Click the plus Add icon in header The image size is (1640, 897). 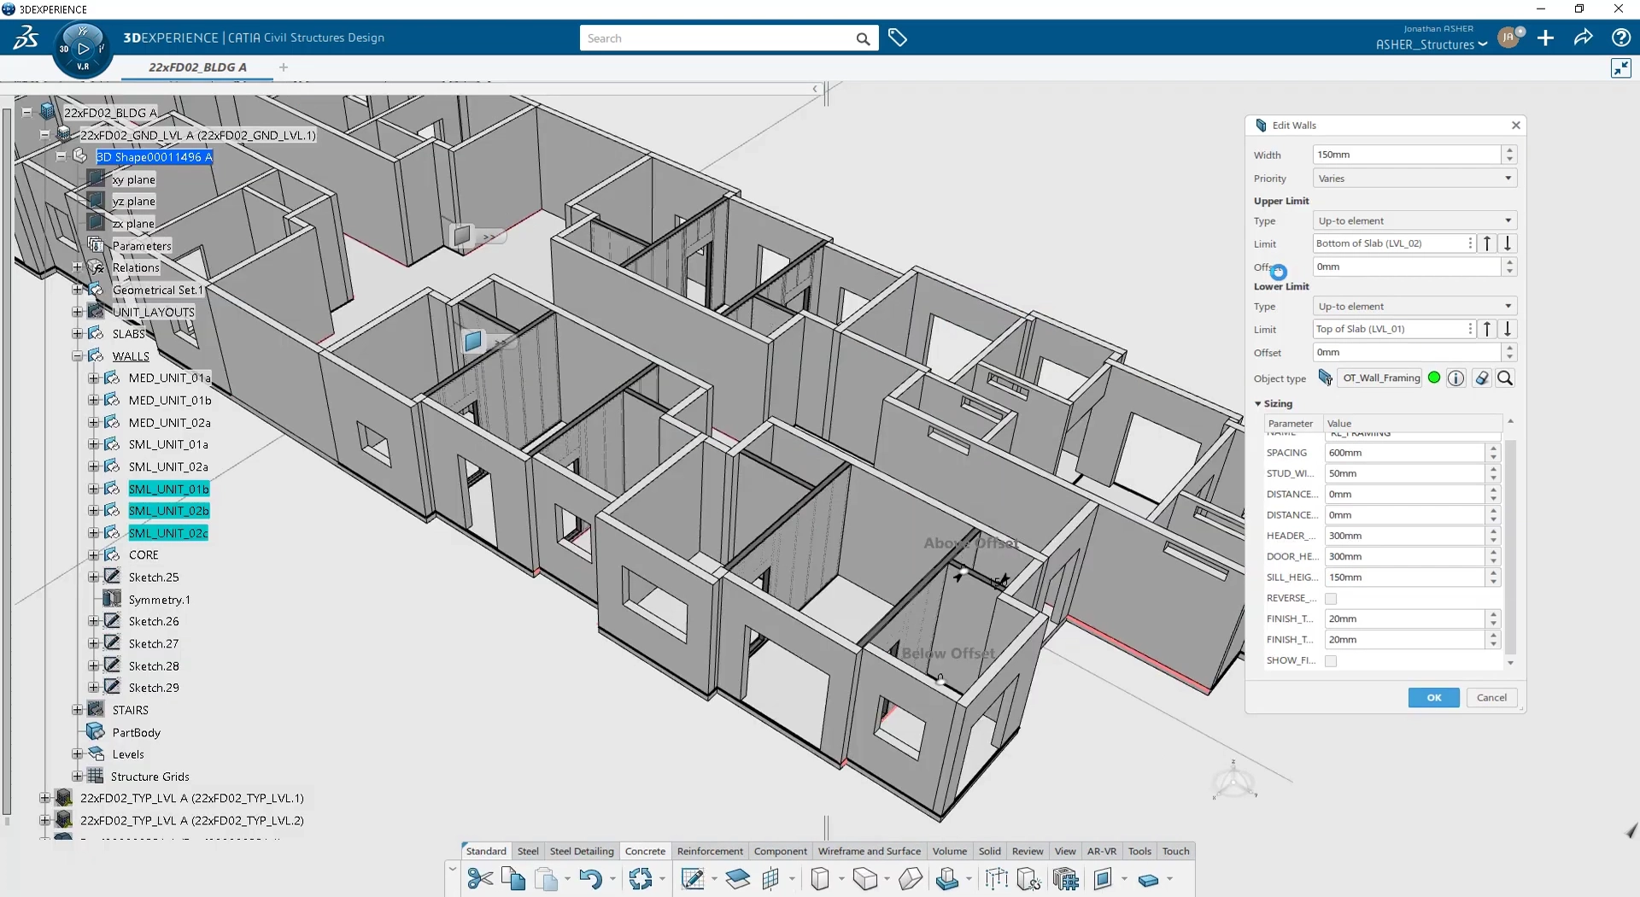1545,38
